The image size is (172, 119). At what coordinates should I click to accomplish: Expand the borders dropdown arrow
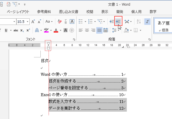(140, 30)
